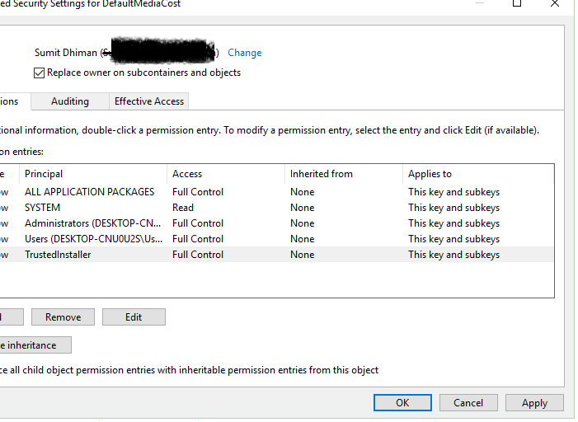Toggle Replace owner on subcontainers checkbox
578x422 pixels.
pos(40,73)
